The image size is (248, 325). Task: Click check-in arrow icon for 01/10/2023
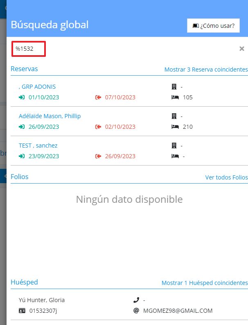[x=22, y=97]
